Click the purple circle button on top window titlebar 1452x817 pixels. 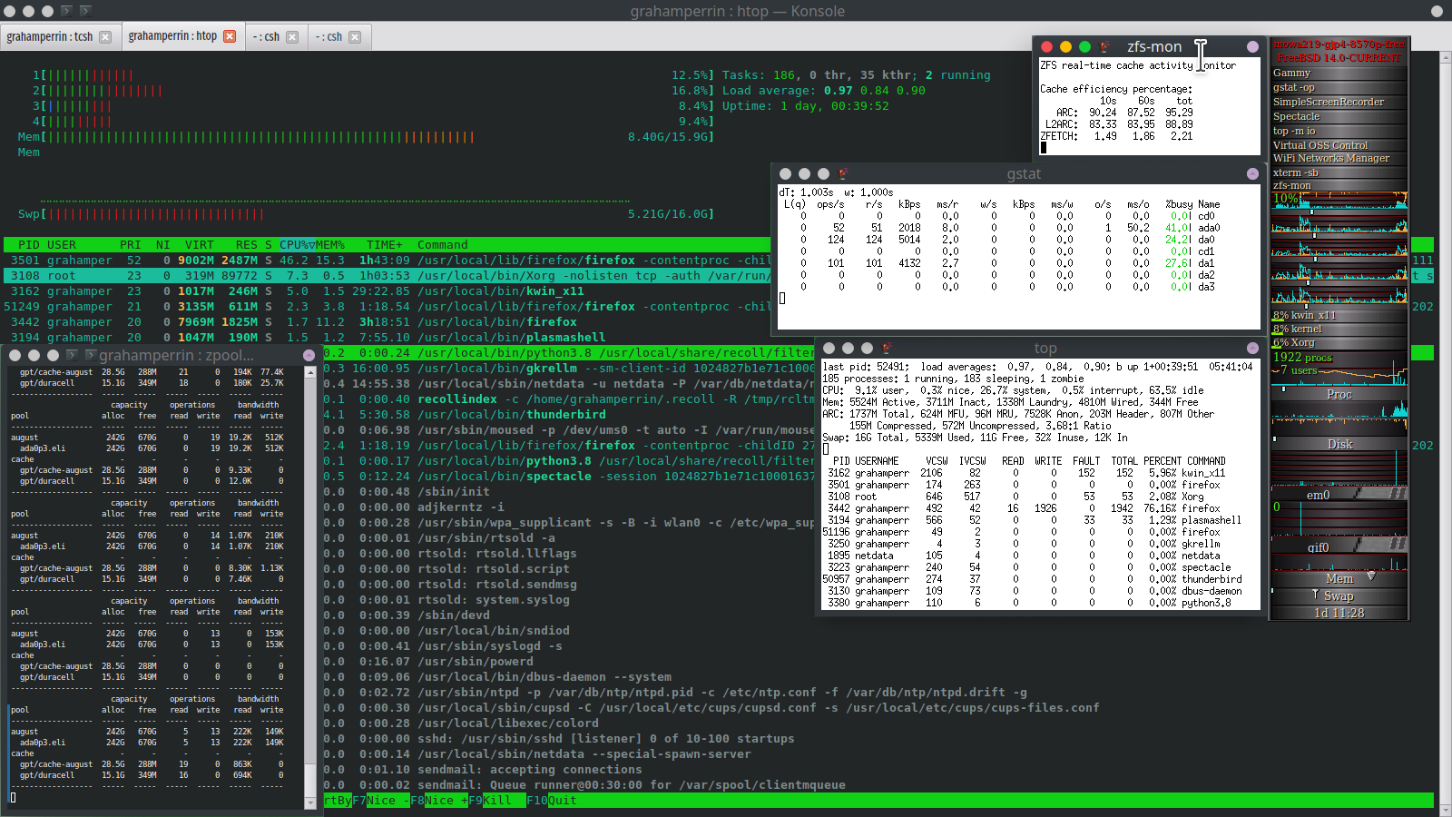[1252, 348]
